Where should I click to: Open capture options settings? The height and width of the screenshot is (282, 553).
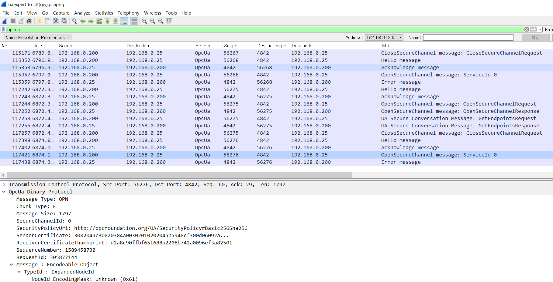click(x=29, y=21)
